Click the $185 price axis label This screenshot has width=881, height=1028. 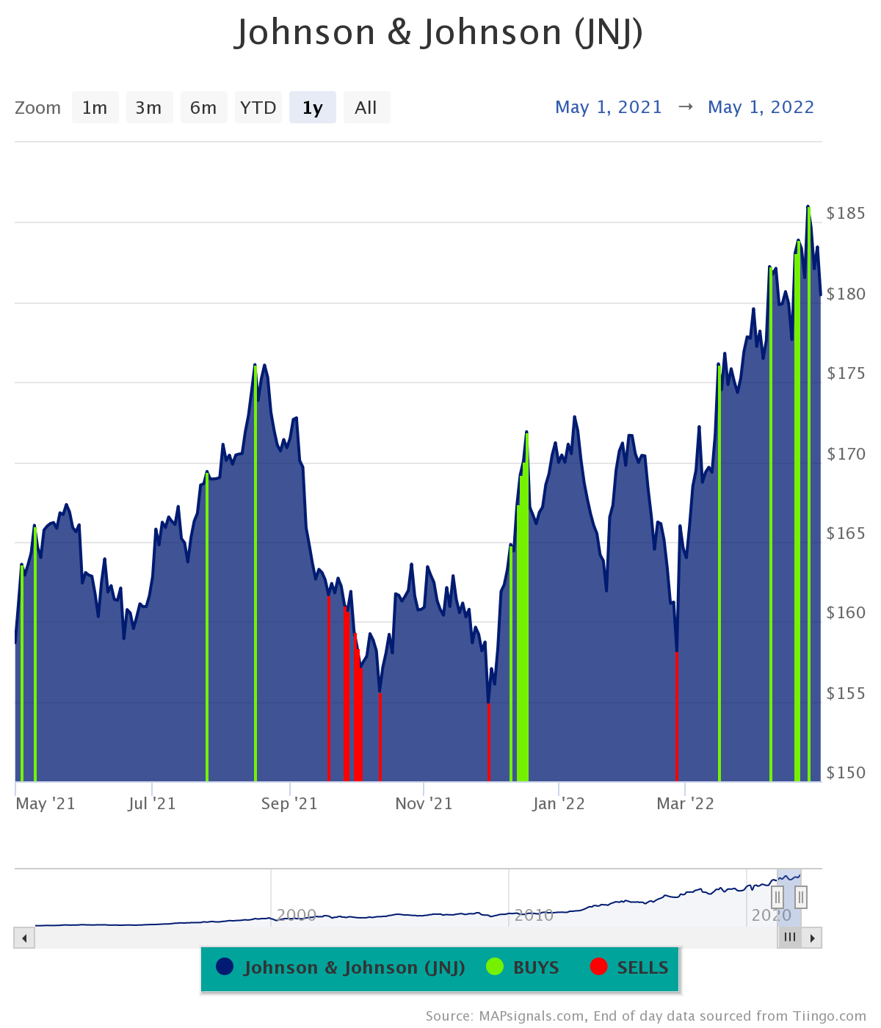(x=846, y=214)
